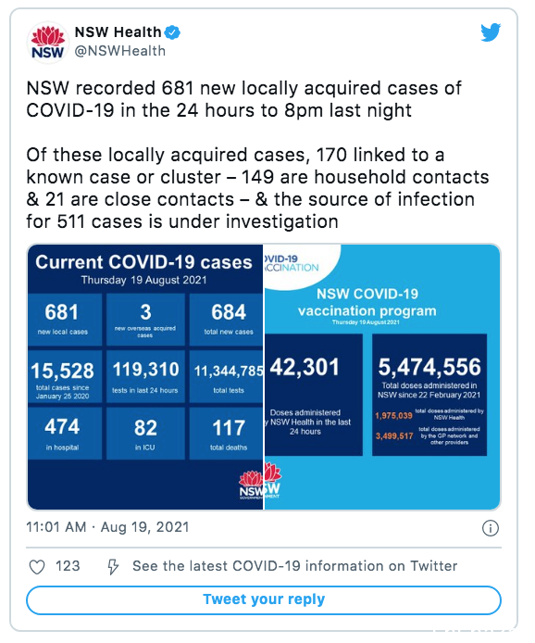
Task: Click the Twitter bird logo
Action: [x=491, y=32]
